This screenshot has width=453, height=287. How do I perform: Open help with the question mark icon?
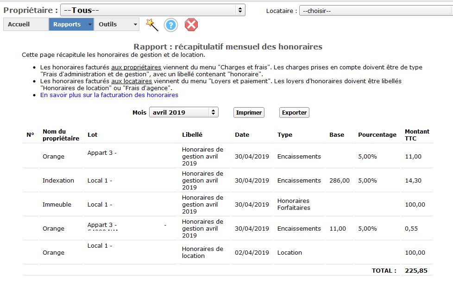[x=171, y=25]
